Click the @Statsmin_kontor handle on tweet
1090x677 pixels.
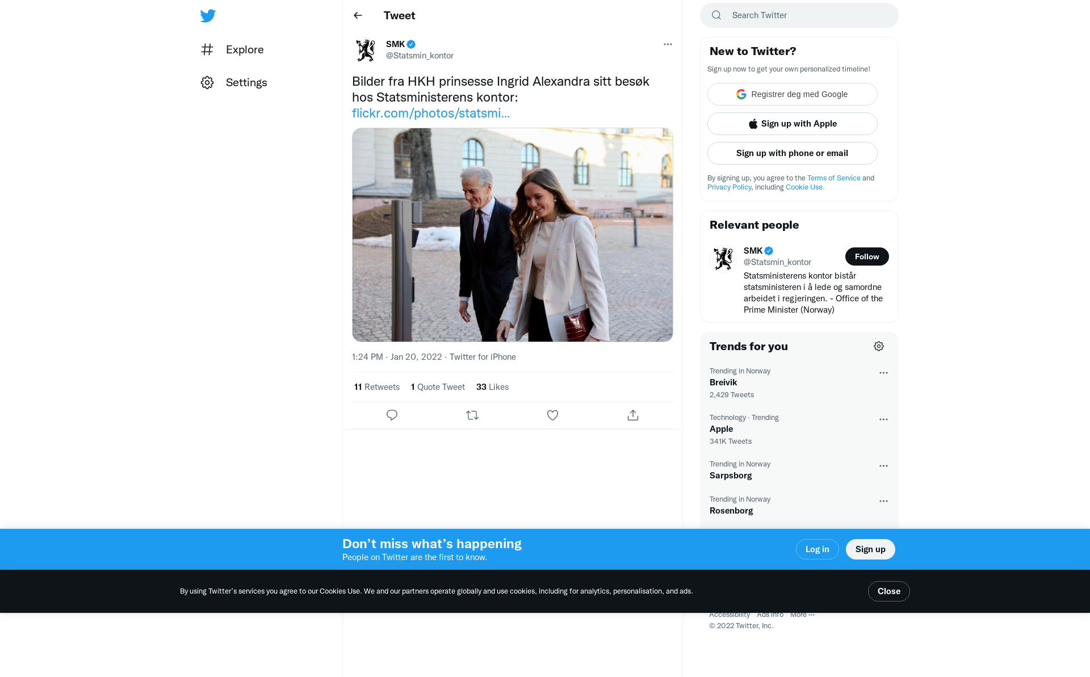pyautogui.click(x=420, y=56)
